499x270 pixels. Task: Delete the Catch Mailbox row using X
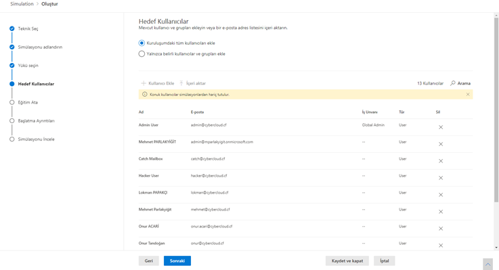click(x=441, y=161)
